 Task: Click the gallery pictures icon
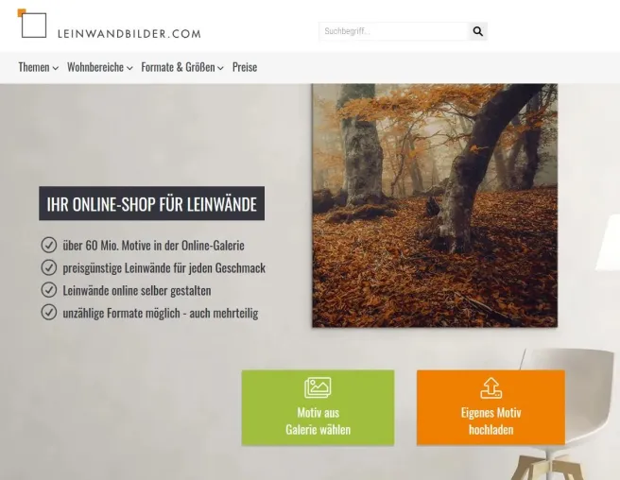point(318,387)
